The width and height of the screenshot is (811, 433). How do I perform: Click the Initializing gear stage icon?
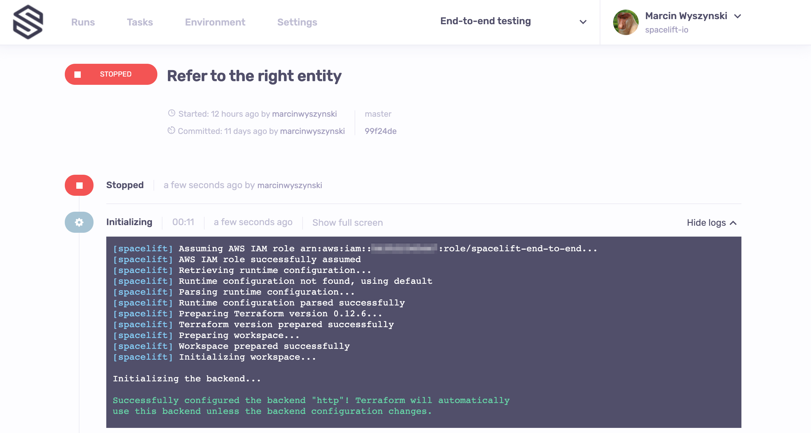coord(79,222)
